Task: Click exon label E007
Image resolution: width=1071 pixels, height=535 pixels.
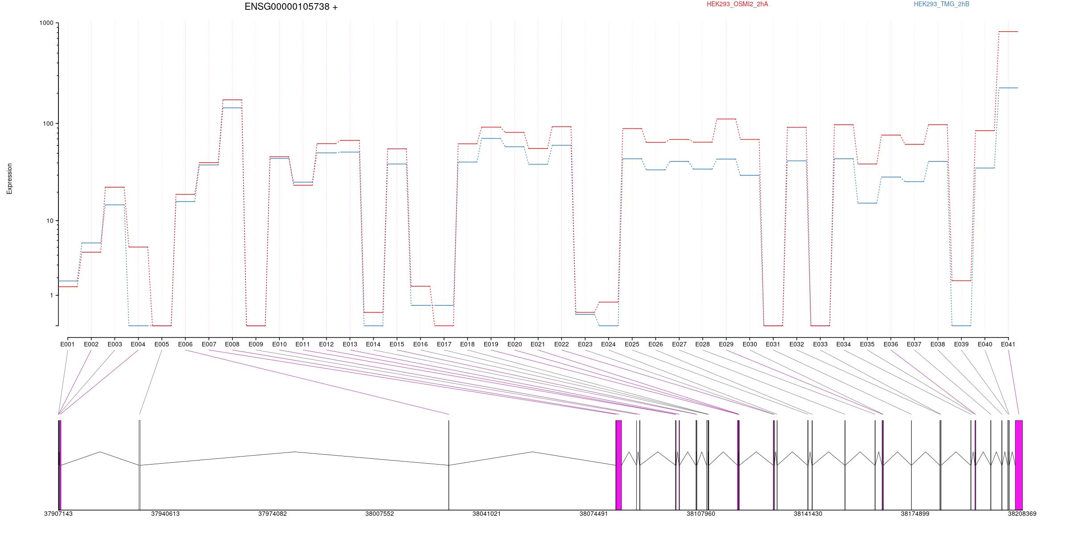Action: click(x=209, y=344)
